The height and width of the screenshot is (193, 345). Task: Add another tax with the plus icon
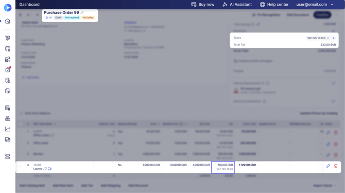tap(334, 38)
